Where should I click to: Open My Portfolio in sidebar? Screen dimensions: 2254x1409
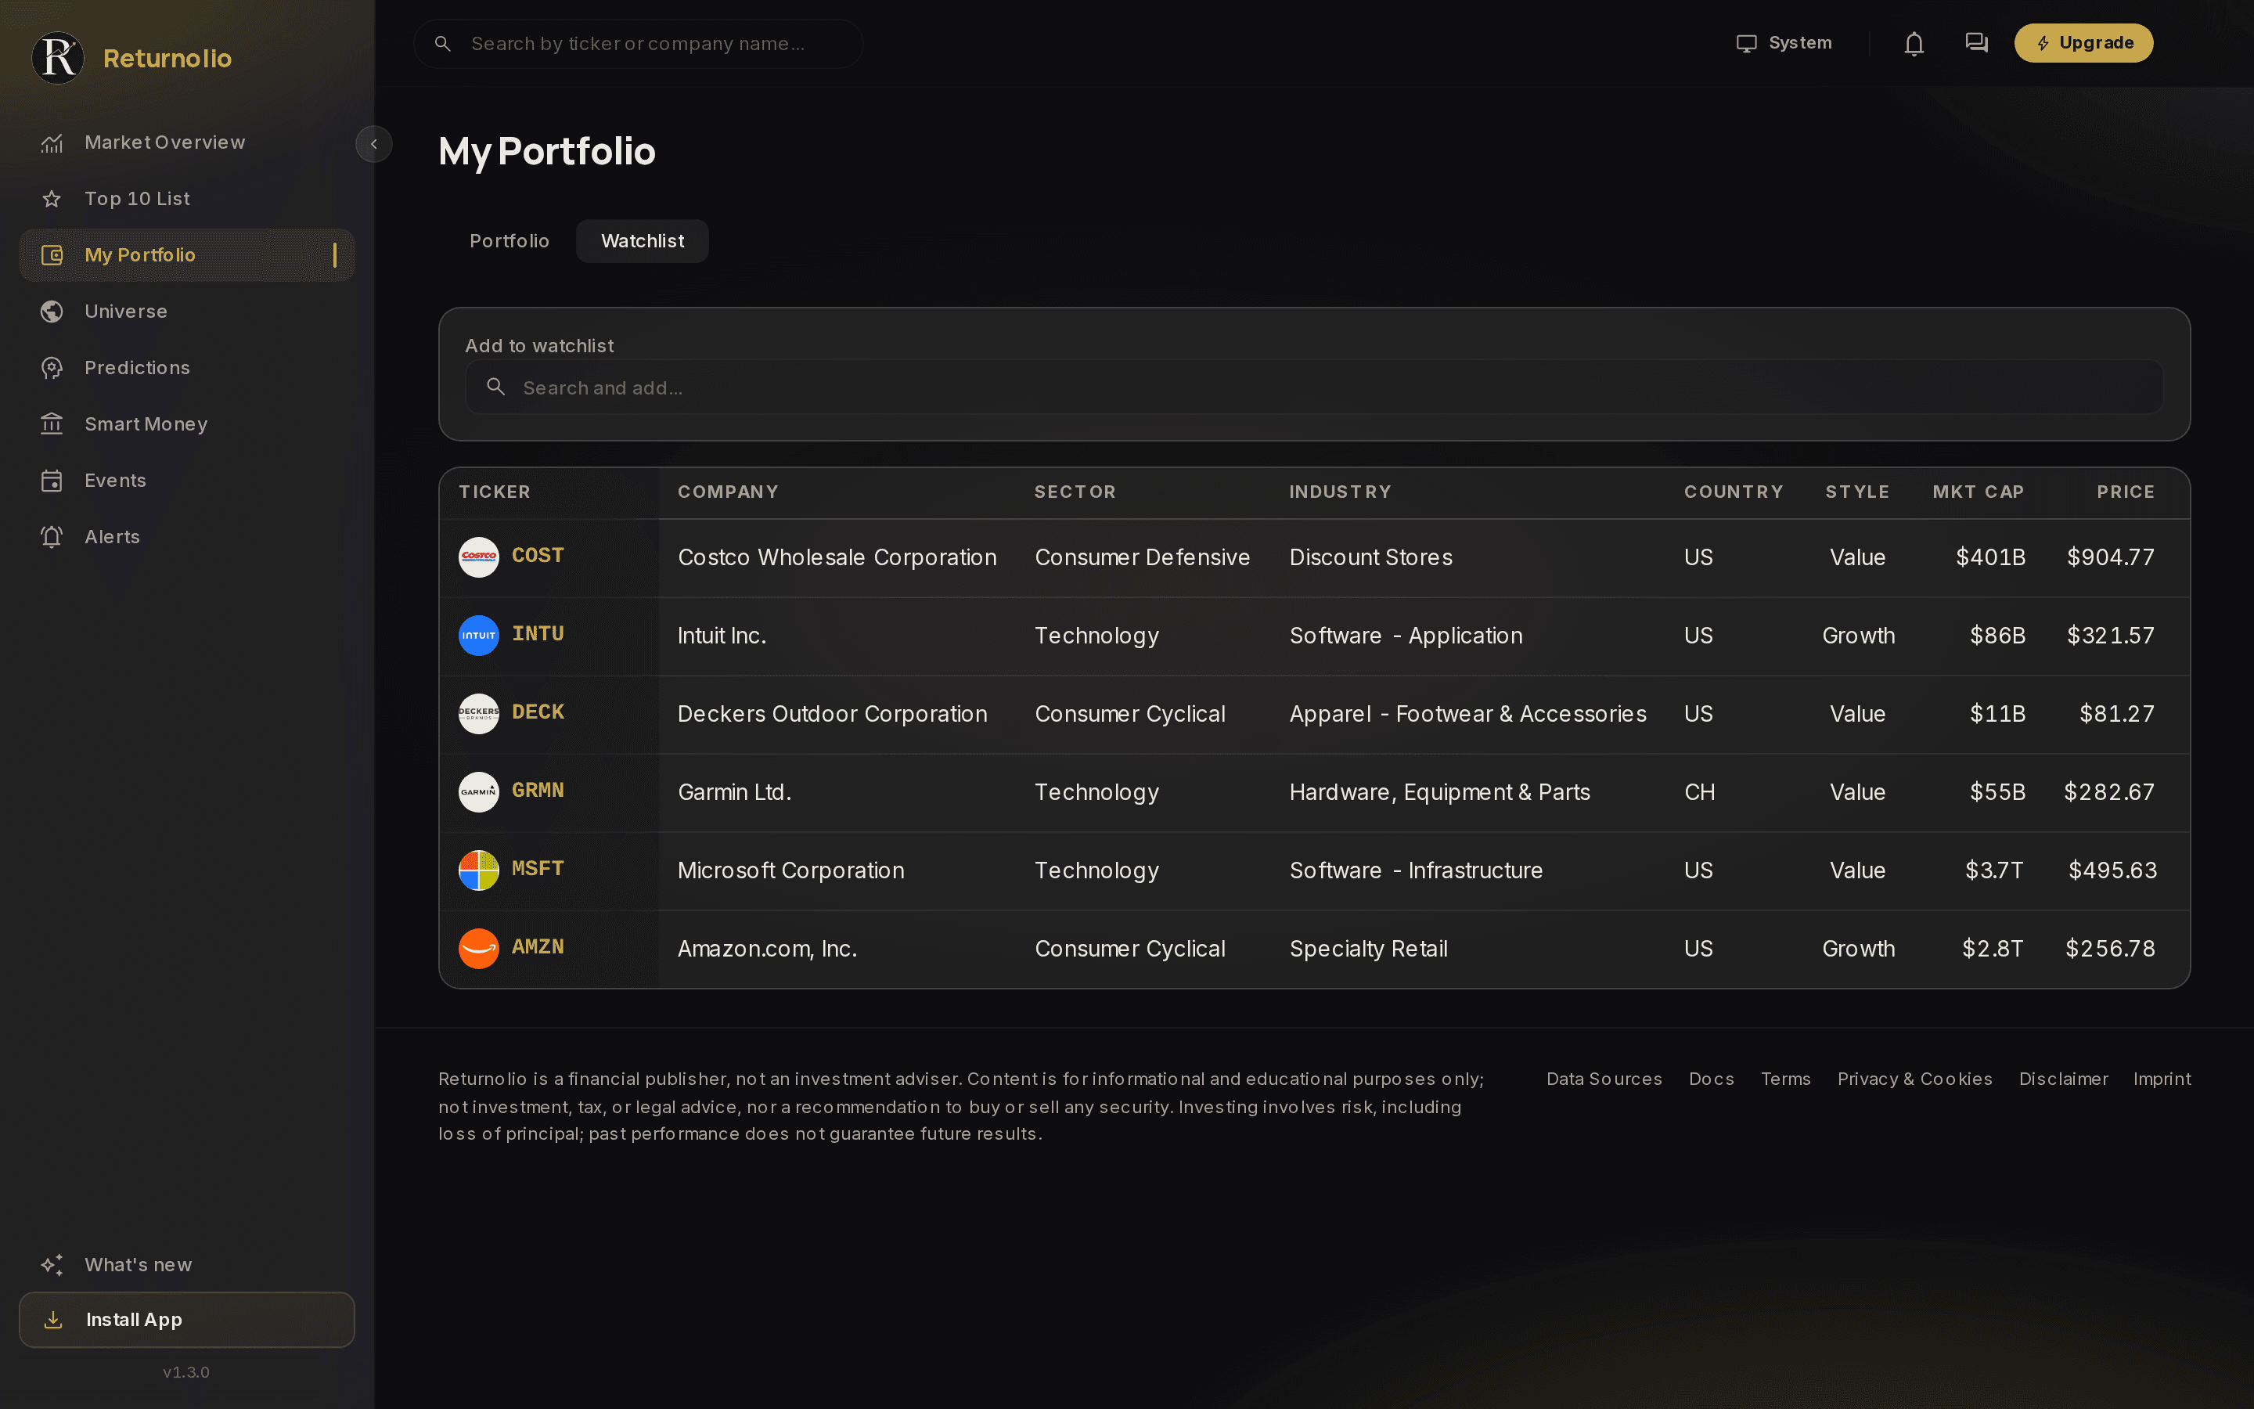[186, 255]
